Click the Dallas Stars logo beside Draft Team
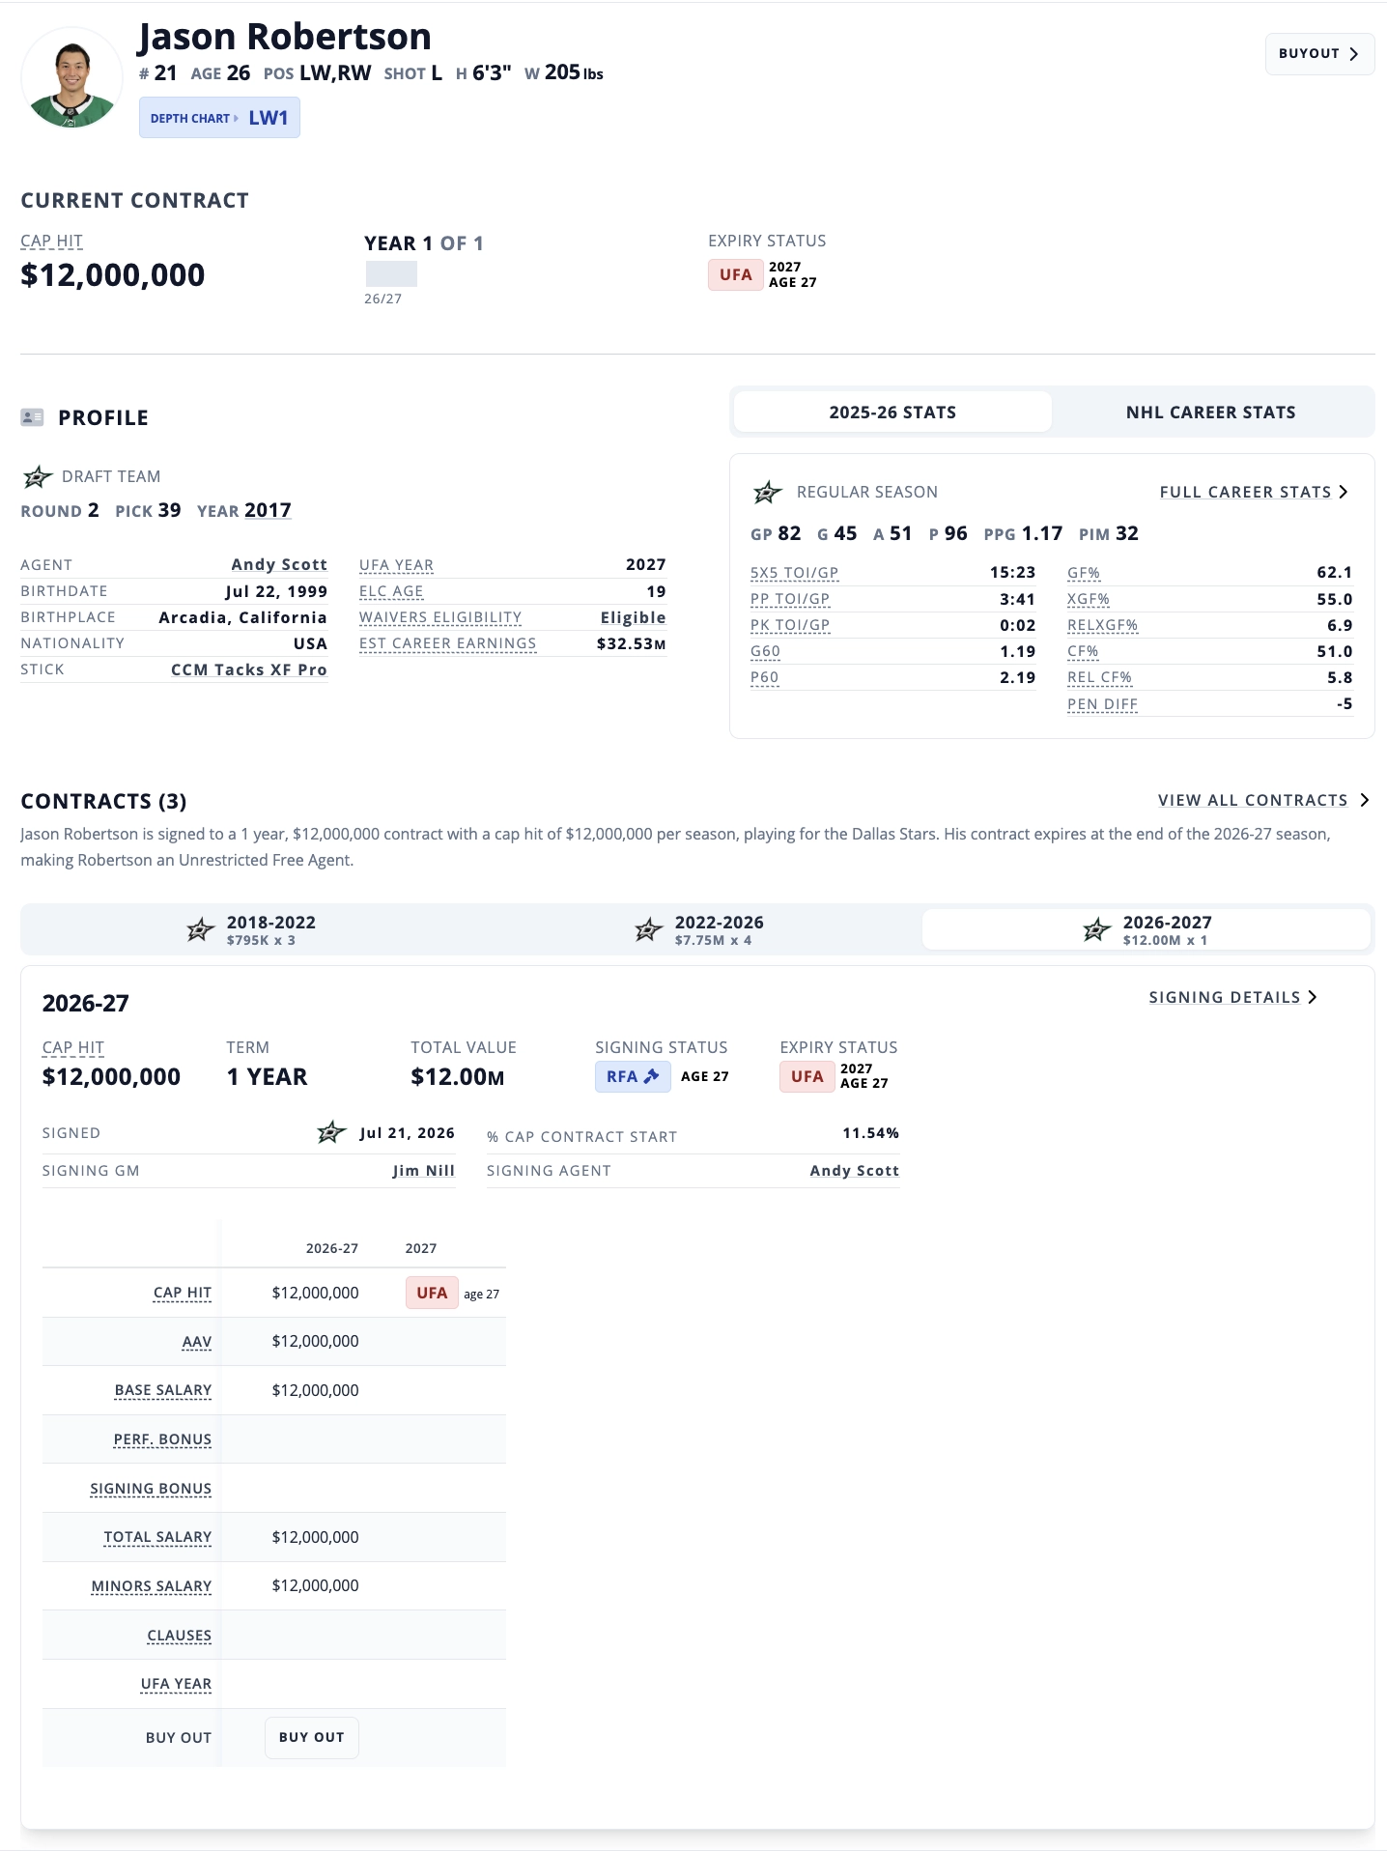 pyautogui.click(x=38, y=476)
